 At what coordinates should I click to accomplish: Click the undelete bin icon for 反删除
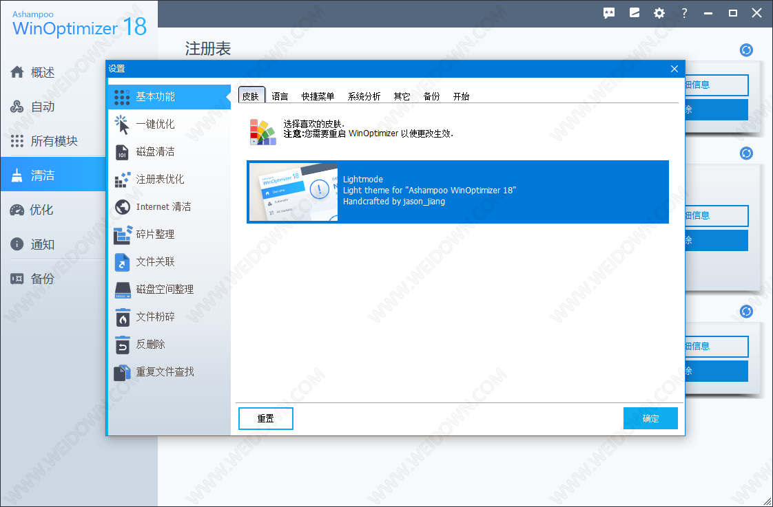coord(122,345)
